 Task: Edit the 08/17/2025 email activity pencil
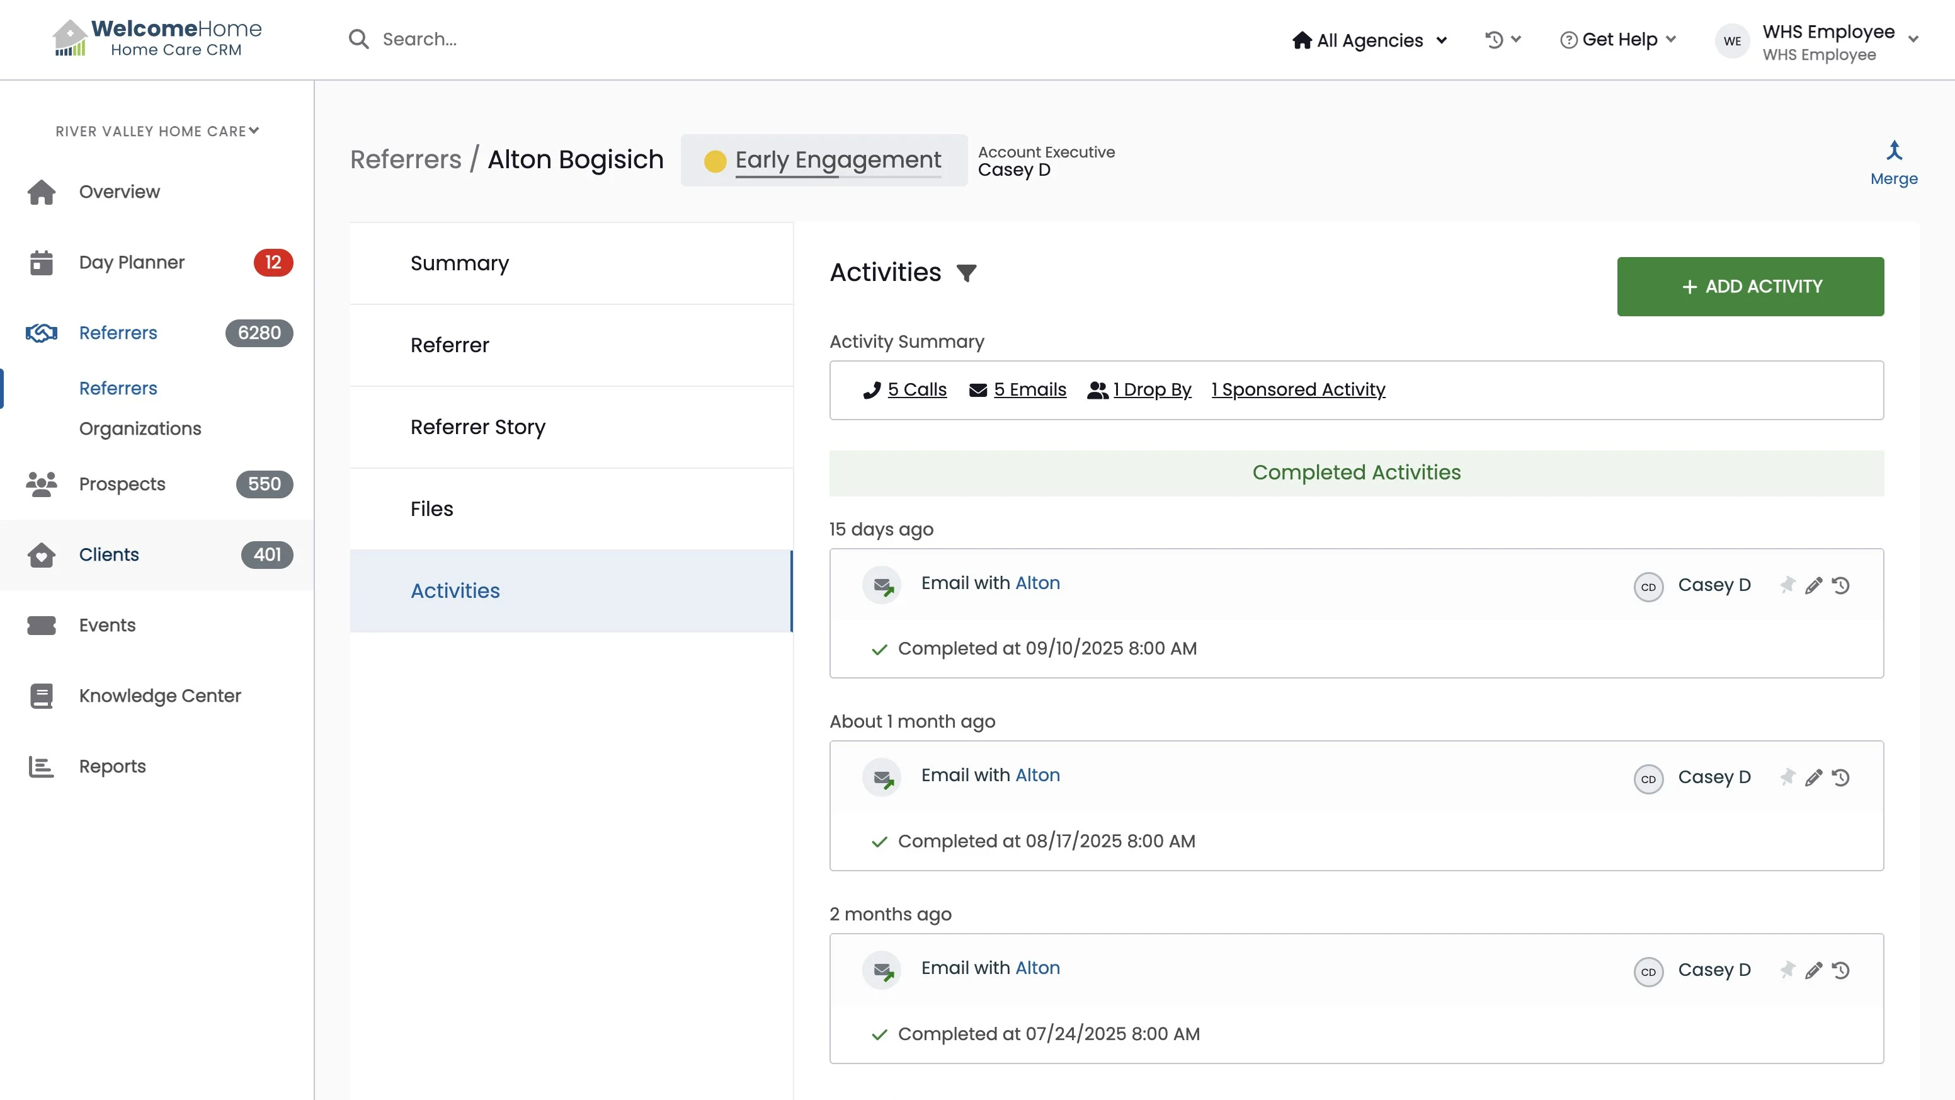pyautogui.click(x=1813, y=778)
